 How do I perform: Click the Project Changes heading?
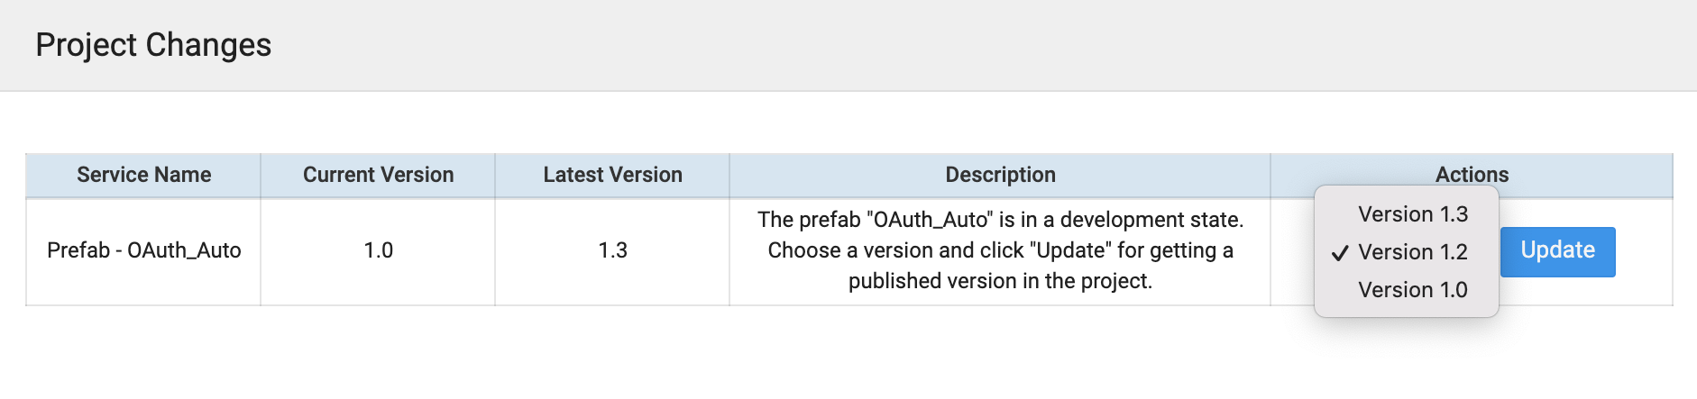[x=153, y=45]
